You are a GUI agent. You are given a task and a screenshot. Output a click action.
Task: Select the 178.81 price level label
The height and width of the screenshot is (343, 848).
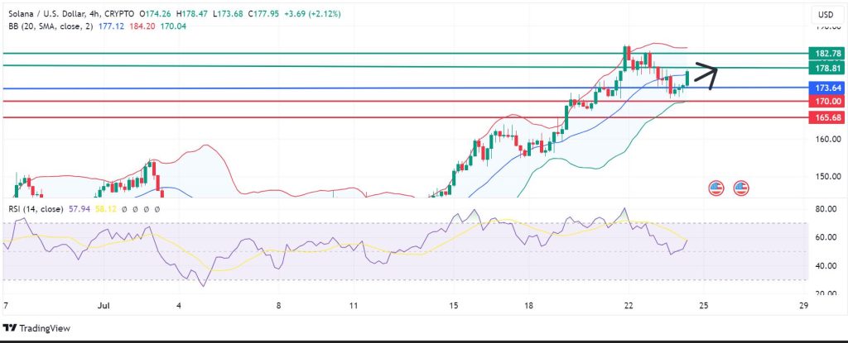pos(827,68)
